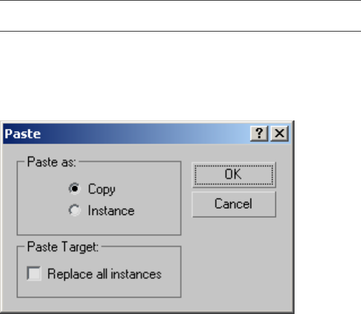Image resolution: width=361 pixels, height=314 pixels.
Task: Abort the paste with Cancel
Action: click(x=234, y=204)
